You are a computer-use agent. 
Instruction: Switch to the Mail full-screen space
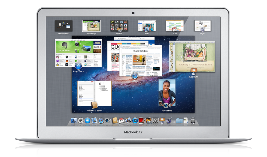(x=147, y=26)
